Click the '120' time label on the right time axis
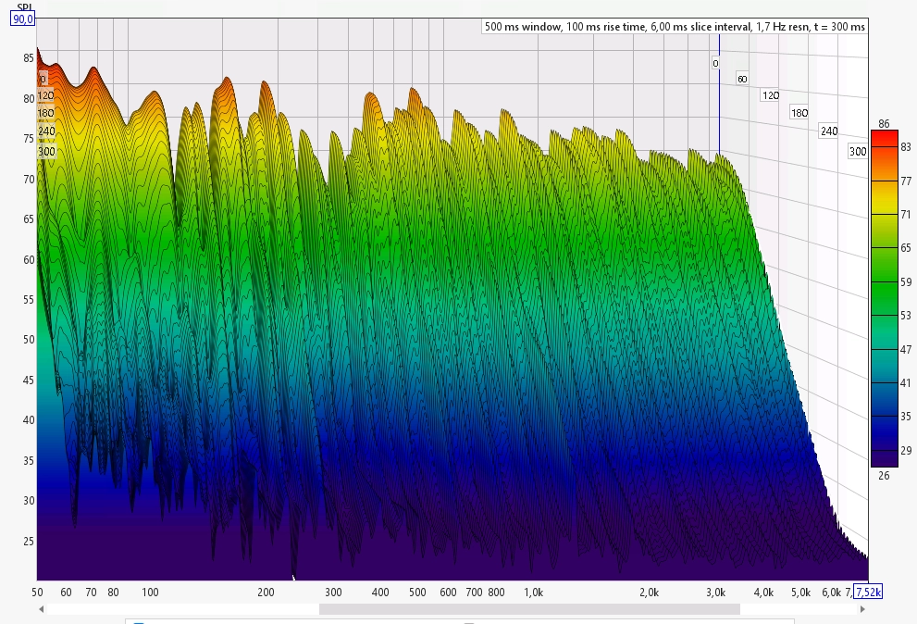Image resolution: width=917 pixels, height=624 pixels. click(x=770, y=95)
